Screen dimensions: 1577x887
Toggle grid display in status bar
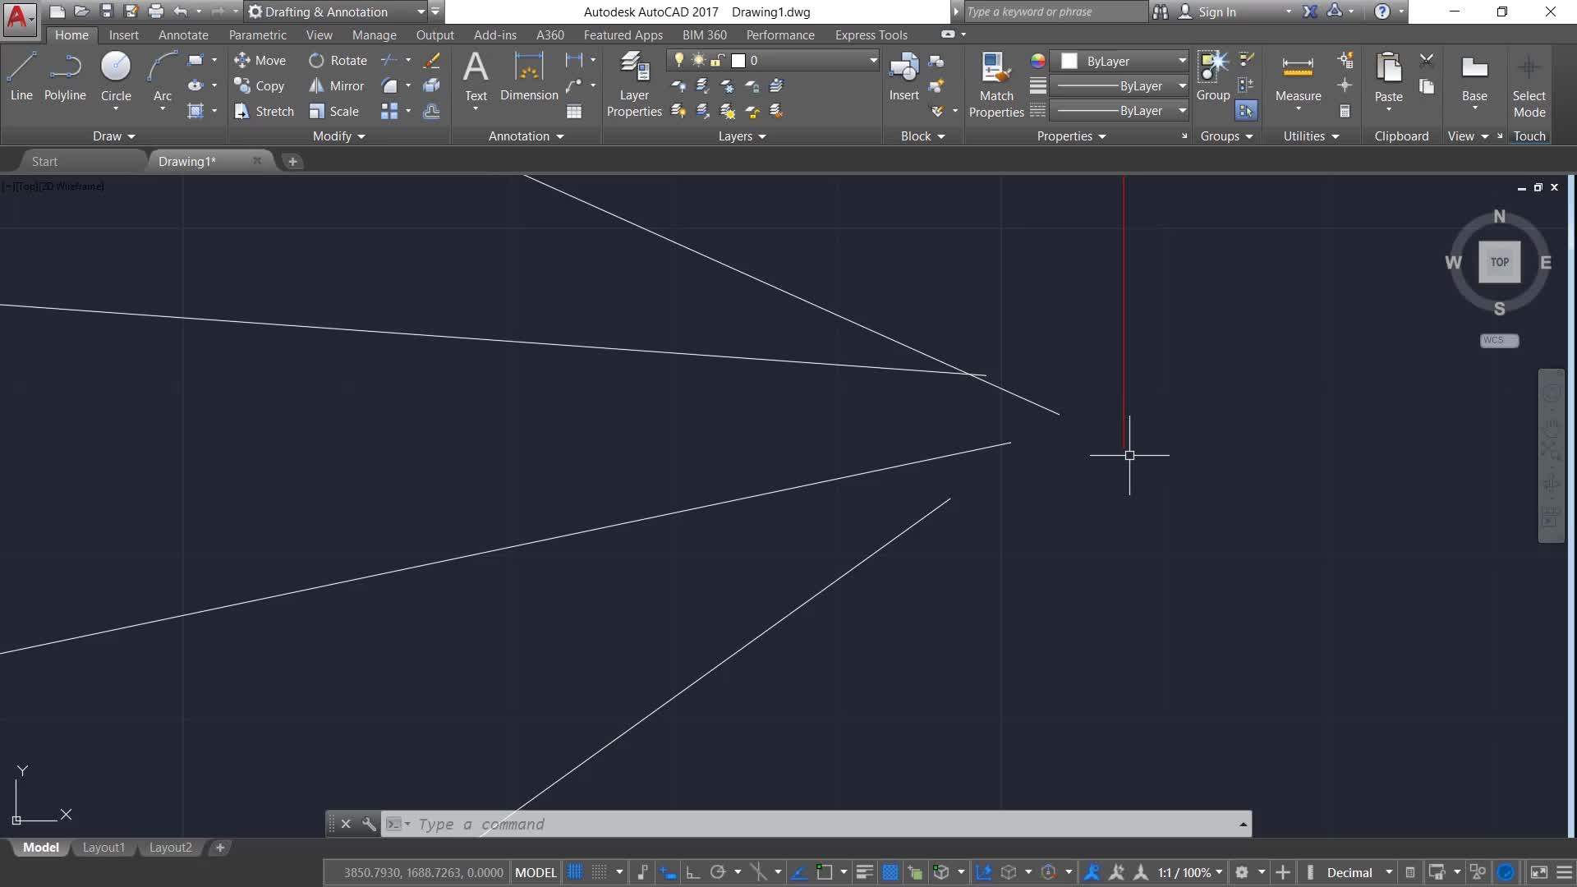(575, 872)
